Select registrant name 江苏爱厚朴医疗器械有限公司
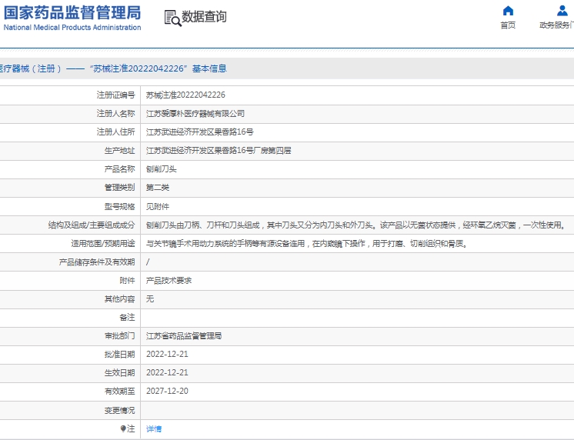The image size is (574, 440). point(195,114)
